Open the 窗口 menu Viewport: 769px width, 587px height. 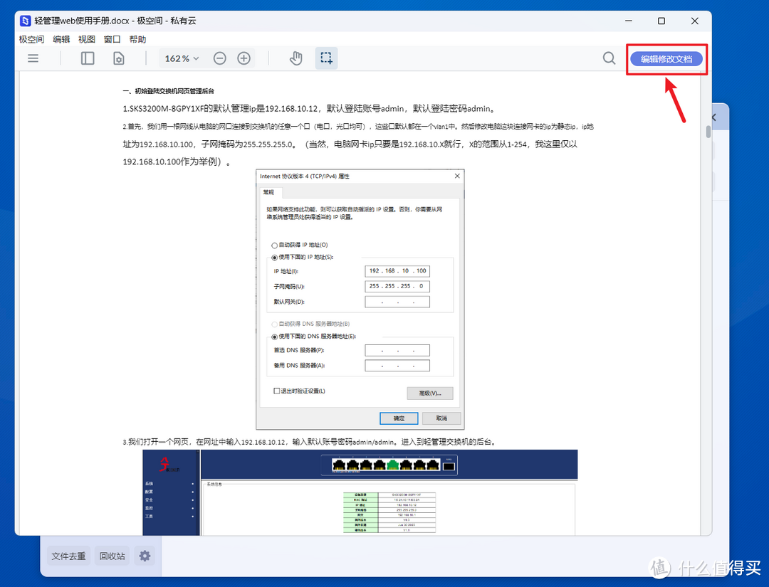(113, 39)
